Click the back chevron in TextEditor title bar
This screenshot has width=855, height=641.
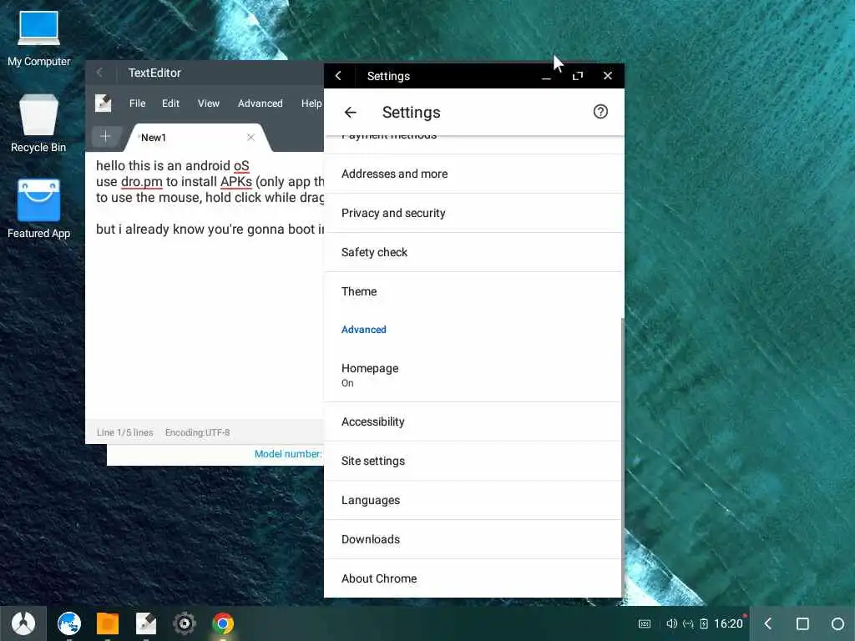tap(100, 72)
